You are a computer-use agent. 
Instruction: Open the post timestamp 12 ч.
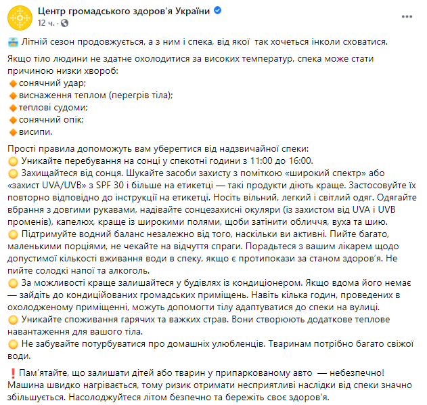pyautogui.click(x=47, y=23)
